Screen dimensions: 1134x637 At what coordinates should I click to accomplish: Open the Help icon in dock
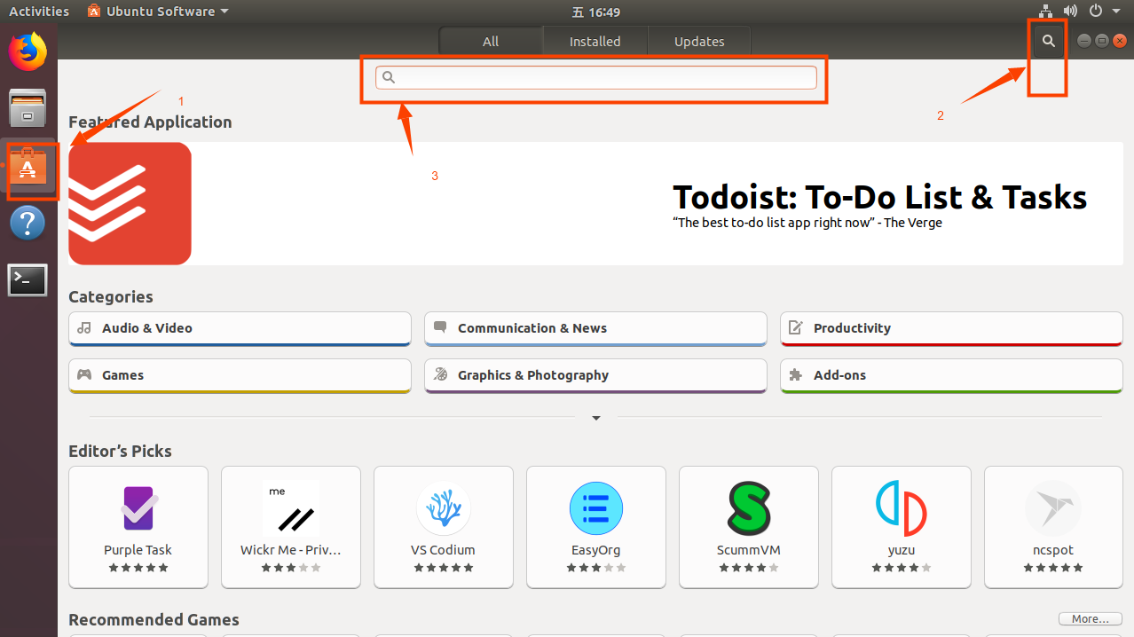(28, 223)
